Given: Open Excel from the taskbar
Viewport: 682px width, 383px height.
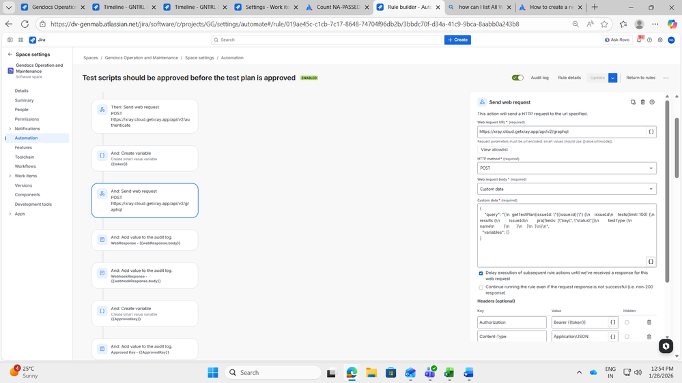Looking at the screenshot, I should click(449, 372).
